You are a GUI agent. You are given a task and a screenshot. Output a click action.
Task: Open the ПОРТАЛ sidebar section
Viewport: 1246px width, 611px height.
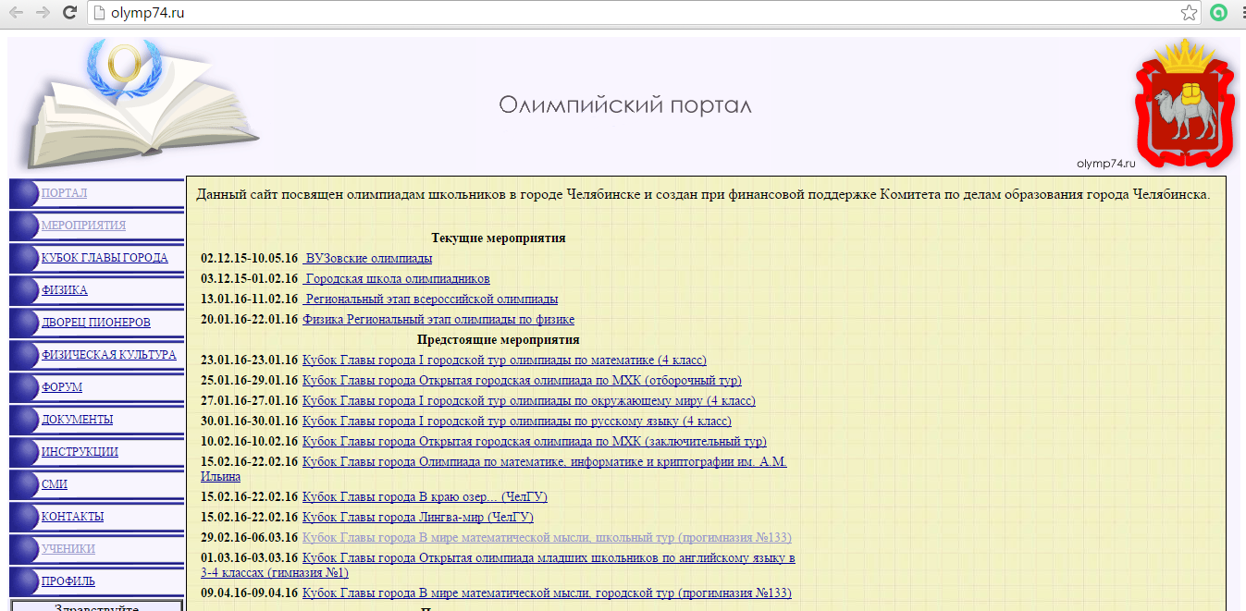[66, 193]
